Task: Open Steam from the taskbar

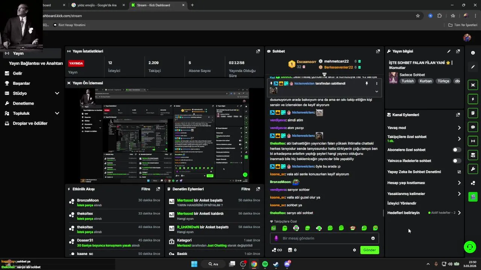Action: (x=276, y=264)
